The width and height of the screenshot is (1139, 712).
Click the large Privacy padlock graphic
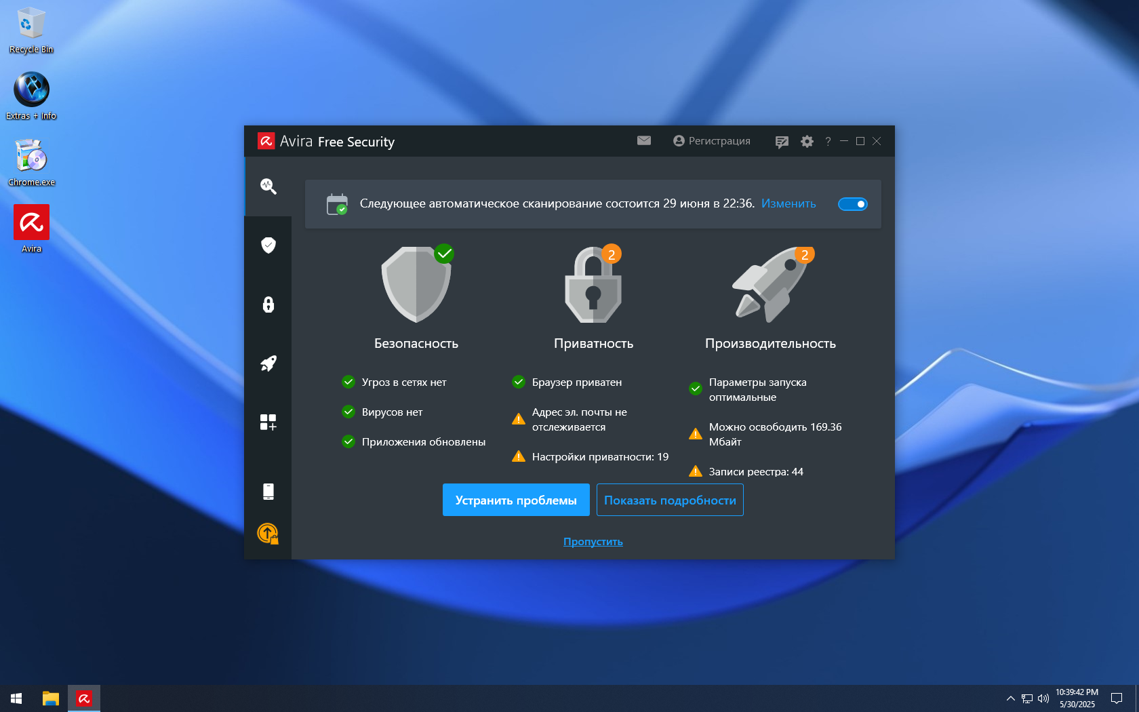point(593,283)
